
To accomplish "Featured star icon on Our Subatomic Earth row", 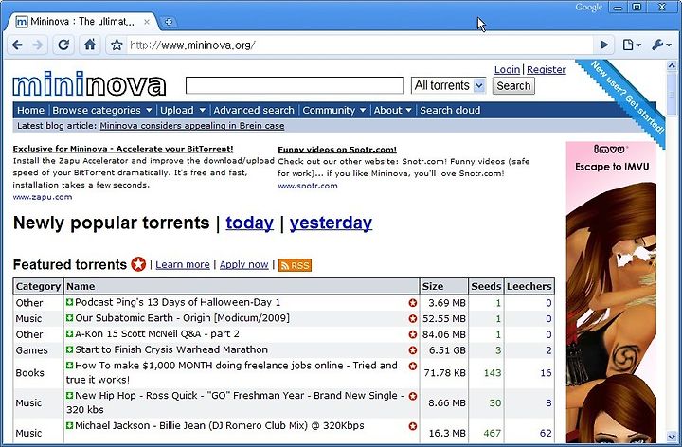I will [413, 319].
